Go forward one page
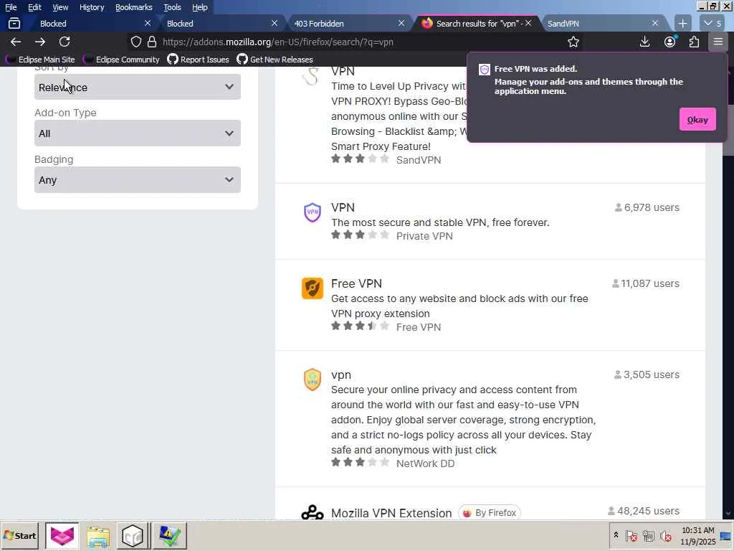The image size is (734, 551). coord(40,42)
